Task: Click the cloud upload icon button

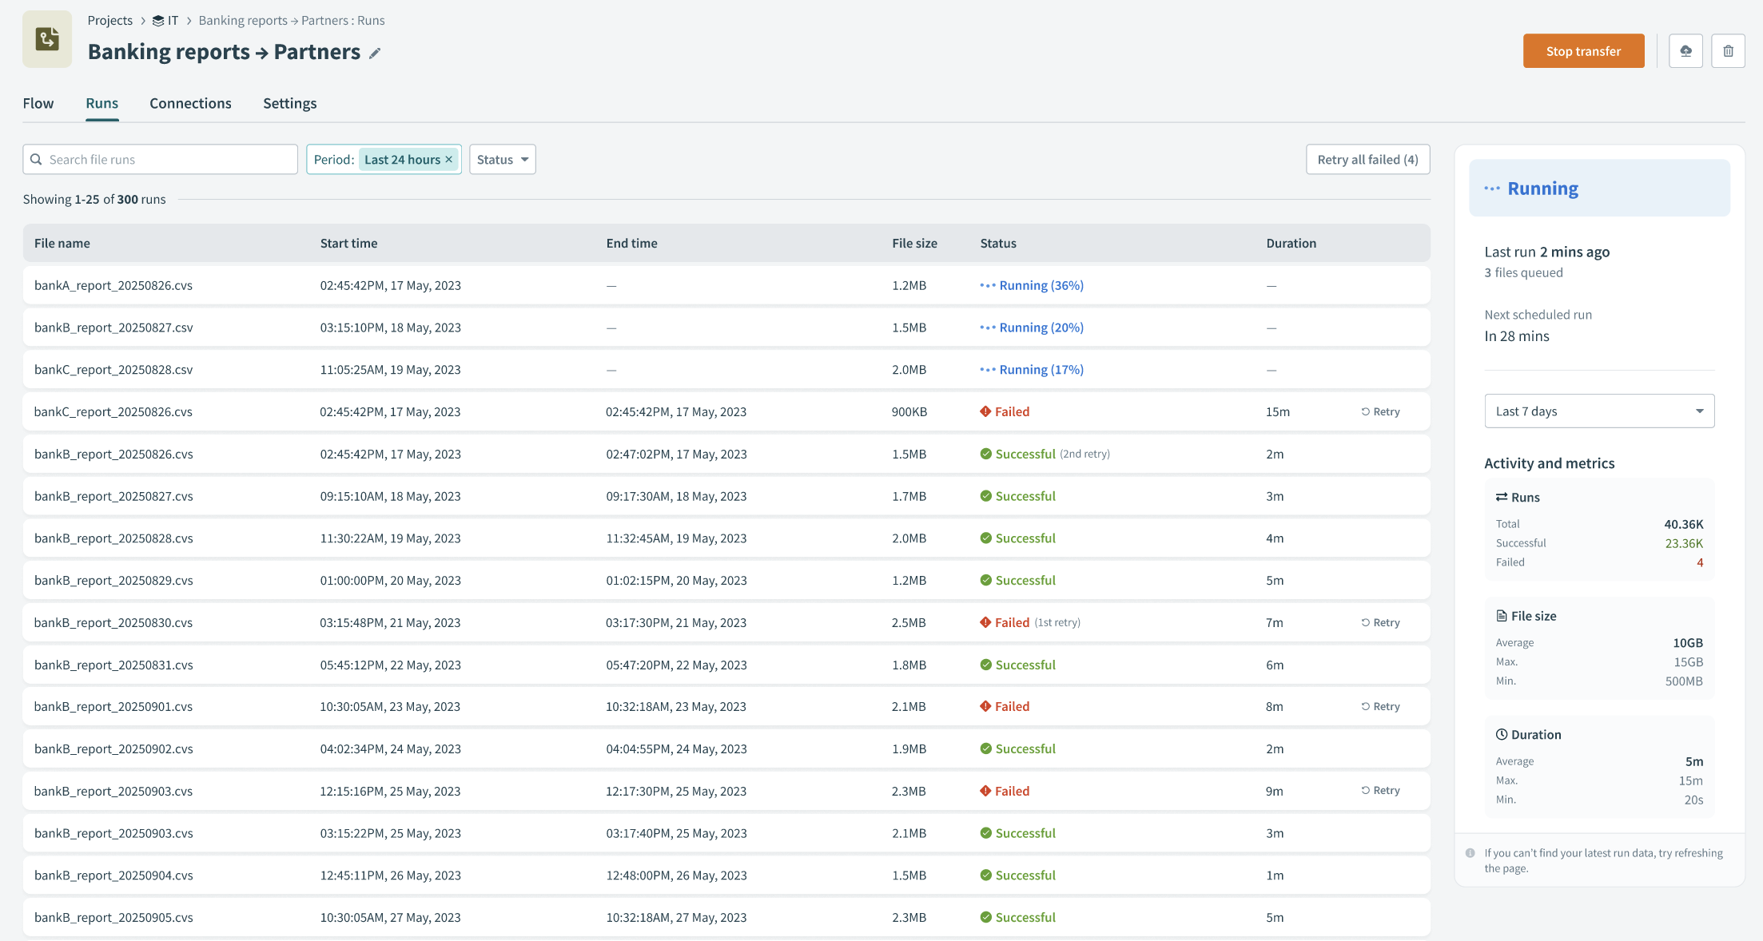Action: [1685, 51]
